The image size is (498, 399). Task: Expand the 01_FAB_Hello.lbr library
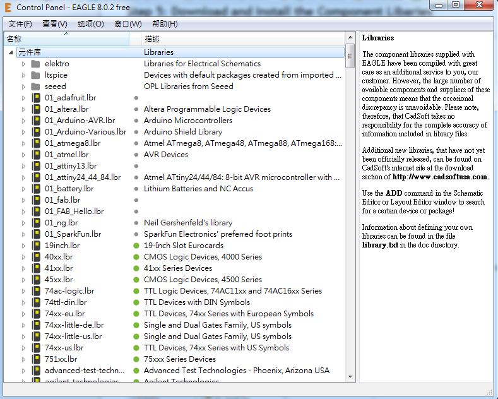(23, 211)
